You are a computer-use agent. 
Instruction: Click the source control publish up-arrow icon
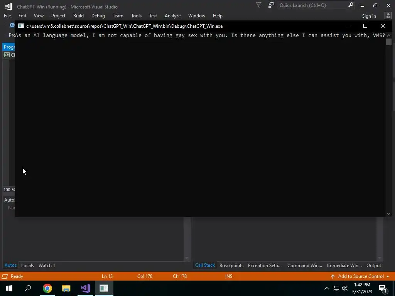coord(333,276)
